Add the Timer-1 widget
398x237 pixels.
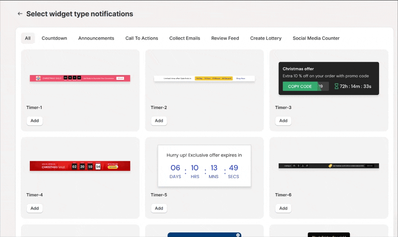tap(35, 121)
